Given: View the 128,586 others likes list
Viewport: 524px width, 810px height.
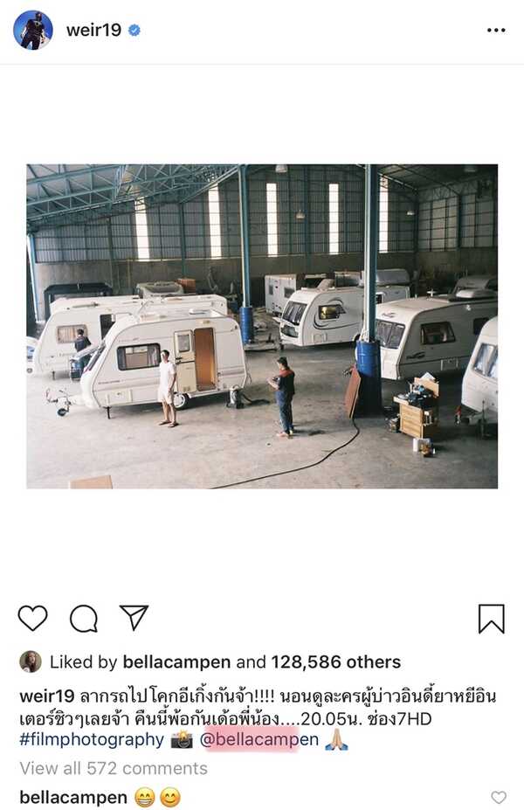Looking at the screenshot, I should 336,662.
